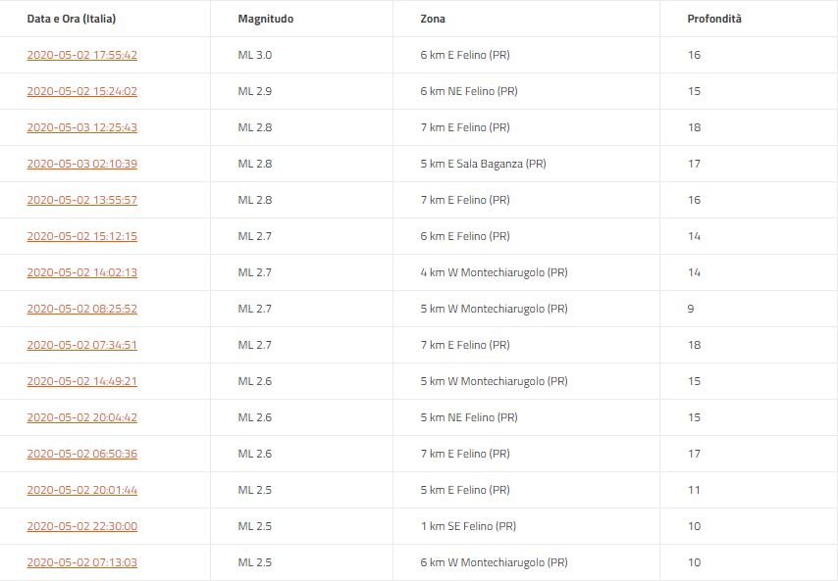Click the "1 km SE Felino (PR)" zone cell
The image size is (838, 581).
pyautogui.click(x=468, y=526)
